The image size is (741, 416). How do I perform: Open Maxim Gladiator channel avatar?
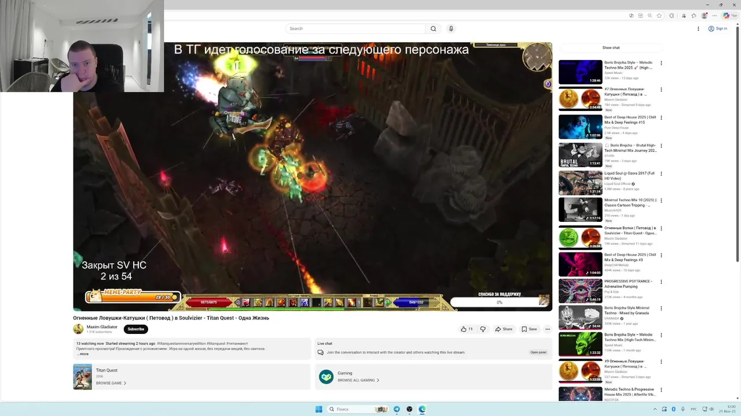point(78,329)
